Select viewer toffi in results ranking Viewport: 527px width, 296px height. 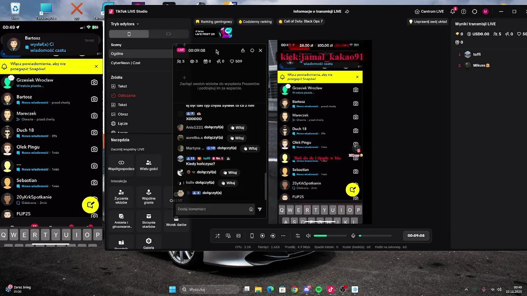tap(476, 54)
